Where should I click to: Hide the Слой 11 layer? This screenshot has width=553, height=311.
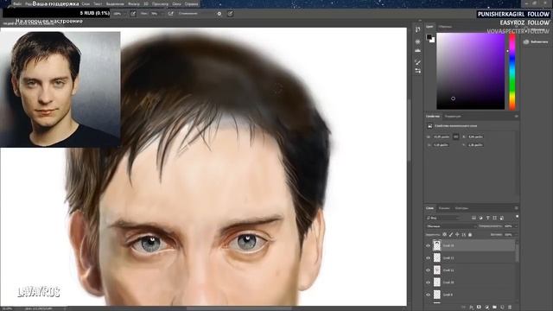429,270
